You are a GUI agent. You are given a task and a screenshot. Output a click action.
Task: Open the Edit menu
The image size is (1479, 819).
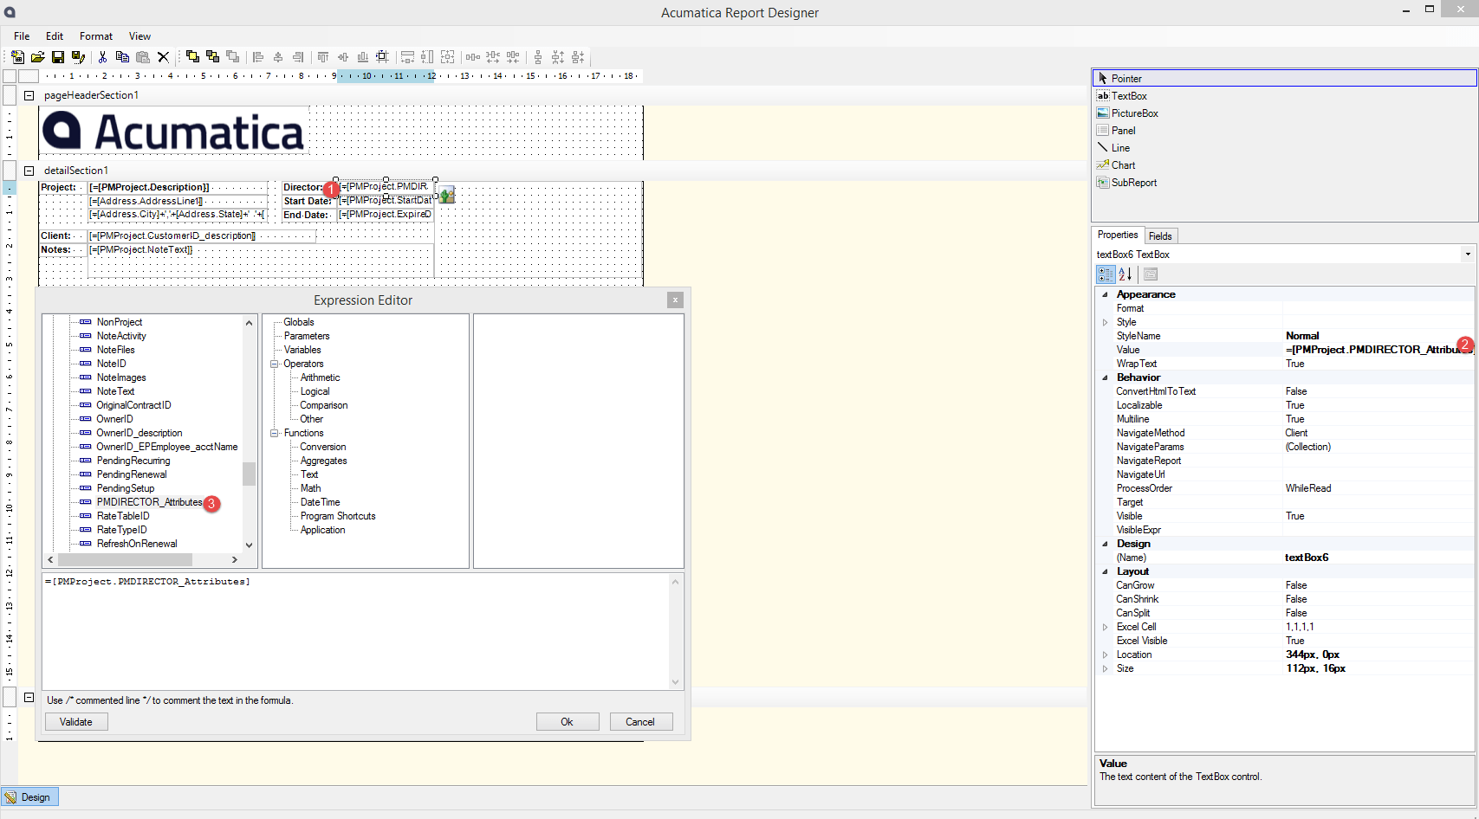click(55, 36)
